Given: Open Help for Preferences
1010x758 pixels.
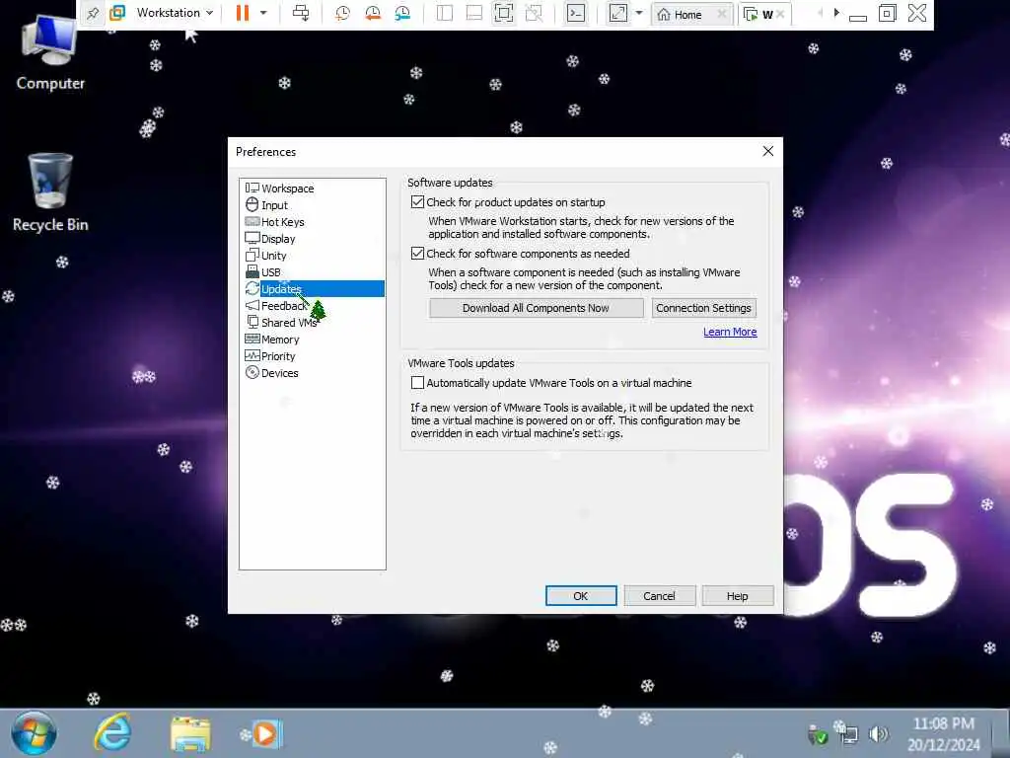Looking at the screenshot, I should (x=737, y=596).
